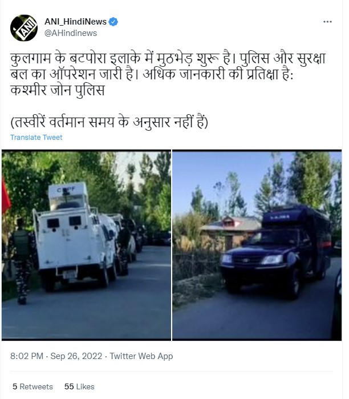Click the soldier in the left photo
Image resolution: width=349 pixels, height=399 pixels.
click(22, 261)
